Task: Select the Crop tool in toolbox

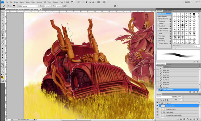Action: click(2, 24)
